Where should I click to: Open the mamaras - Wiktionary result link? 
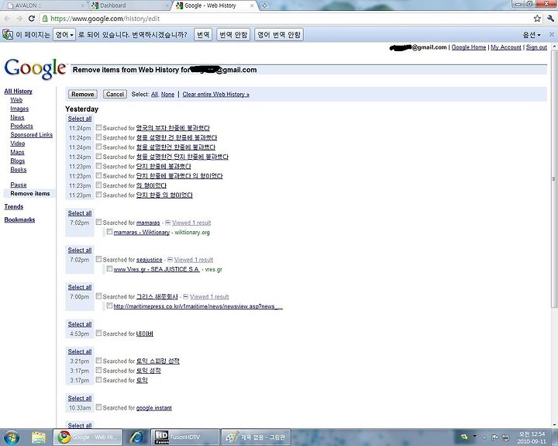coord(142,232)
